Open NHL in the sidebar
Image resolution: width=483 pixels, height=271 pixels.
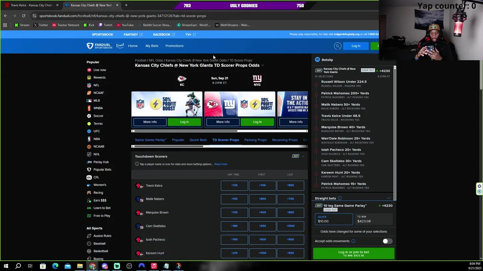tap(96, 154)
